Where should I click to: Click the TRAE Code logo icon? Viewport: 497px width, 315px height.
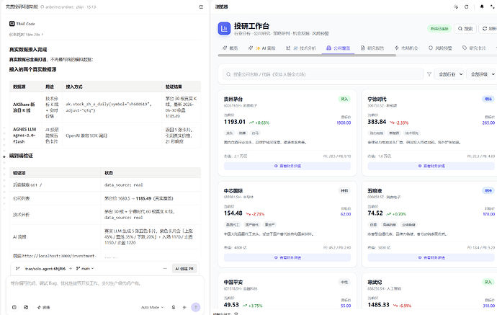(x=12, y=24)
